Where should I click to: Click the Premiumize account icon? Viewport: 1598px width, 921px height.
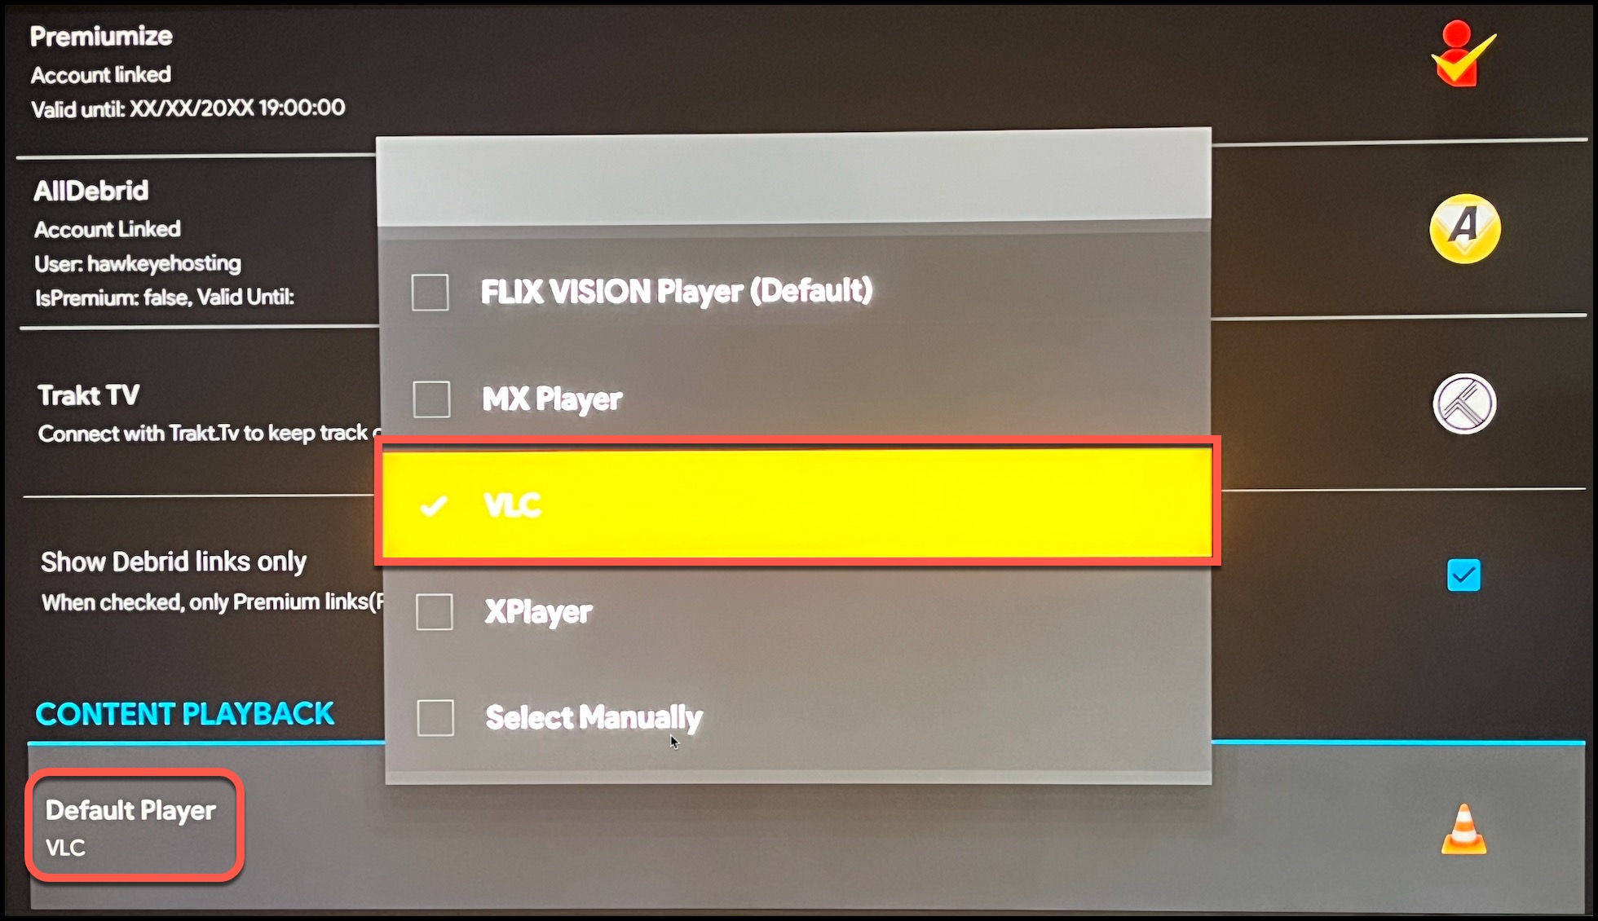tap(1463, 54)
